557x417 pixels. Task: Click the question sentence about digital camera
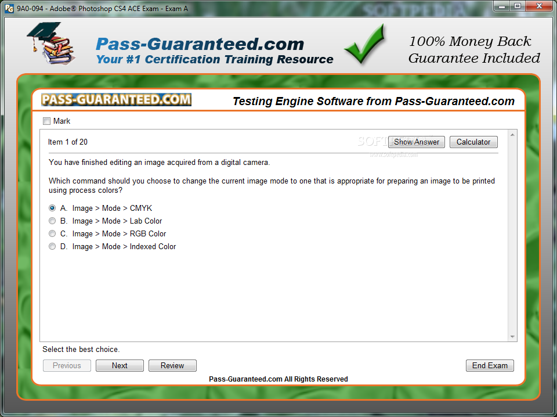pyautogui.click(x=159, y=163)
